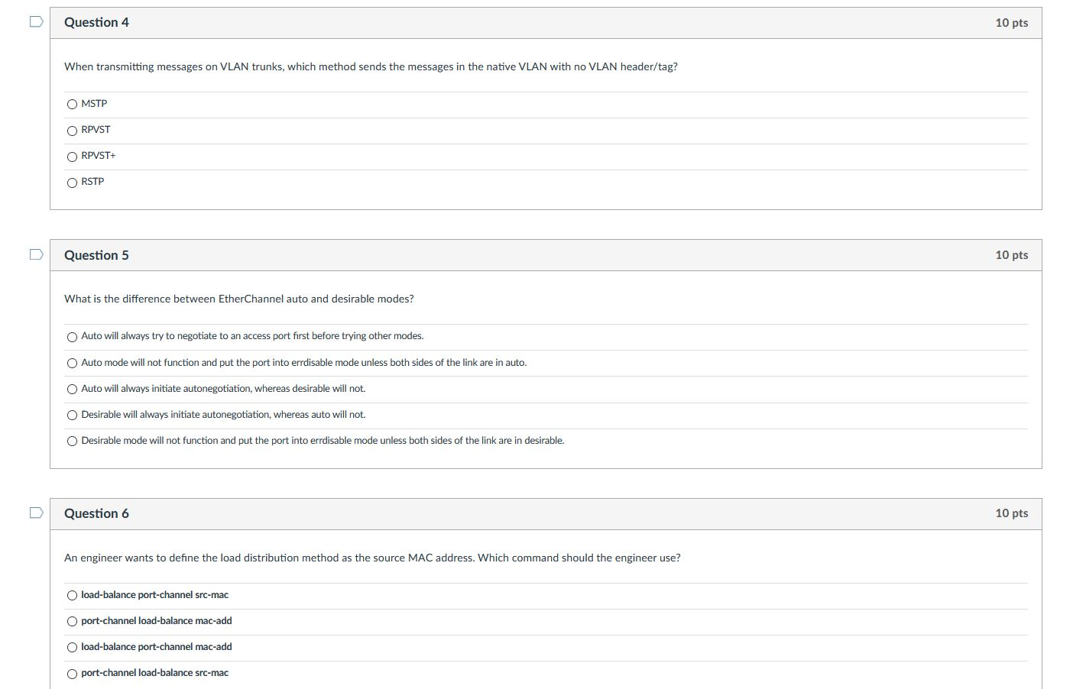Click the '10 pts' label on Question 5
The height and width of the screenshot is (689, 1086).
click(1011, 254)
